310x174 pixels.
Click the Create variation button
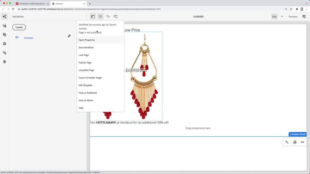19,27
